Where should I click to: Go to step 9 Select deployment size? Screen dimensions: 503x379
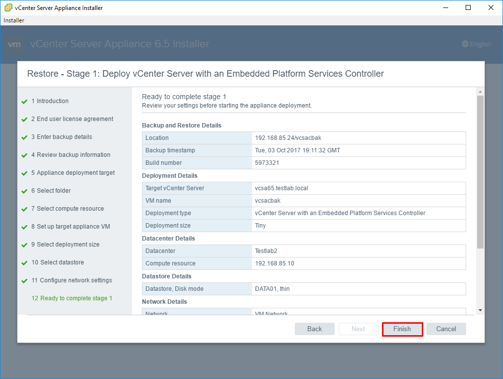click(65, 245)
